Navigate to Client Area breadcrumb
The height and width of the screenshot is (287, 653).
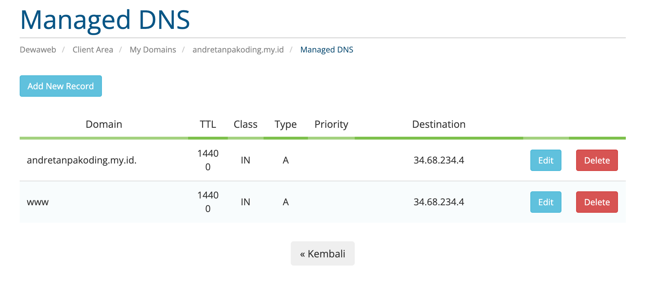click(93, 50)
